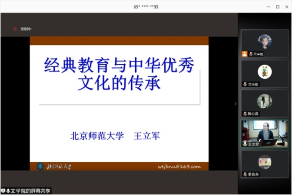
Task: Click the muted mic icon beside 杨心蕊
Action: click(x=245, y=113)
